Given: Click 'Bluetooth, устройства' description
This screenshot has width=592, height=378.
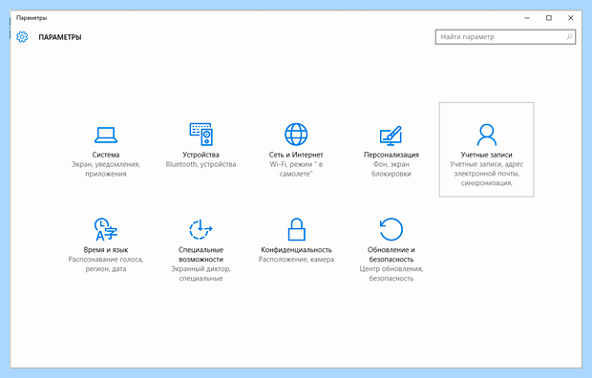Looking at the screenshot, I should 201,164.
